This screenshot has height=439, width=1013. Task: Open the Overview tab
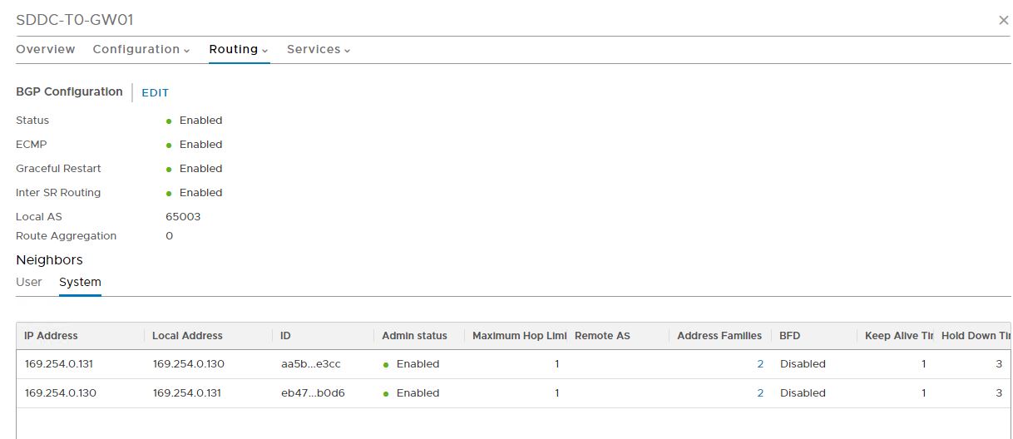pos(46,49)
